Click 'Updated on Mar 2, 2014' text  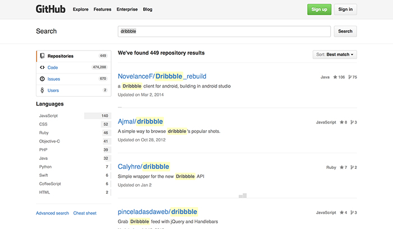(x=140, y=95)
